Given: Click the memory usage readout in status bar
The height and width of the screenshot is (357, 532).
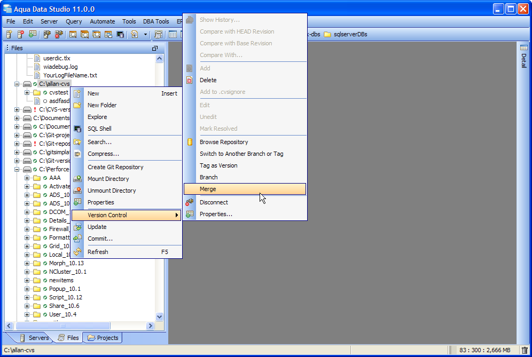Looking at the screenshot, I should [x=485, y=350].
